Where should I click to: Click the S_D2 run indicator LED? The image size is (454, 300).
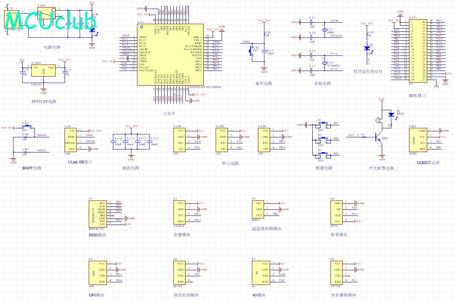coord(367,48)
